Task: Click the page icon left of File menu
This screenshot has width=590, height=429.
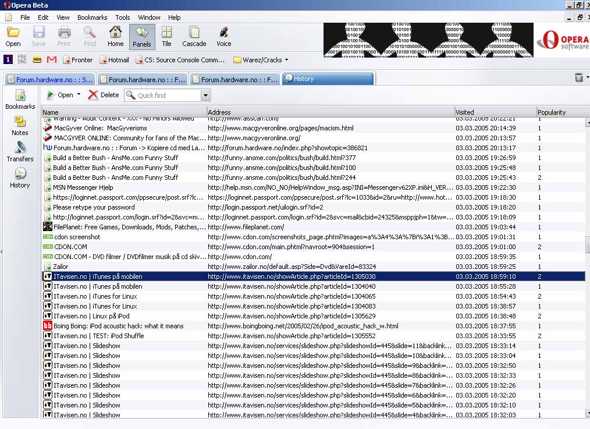Action: coord(8,17)
